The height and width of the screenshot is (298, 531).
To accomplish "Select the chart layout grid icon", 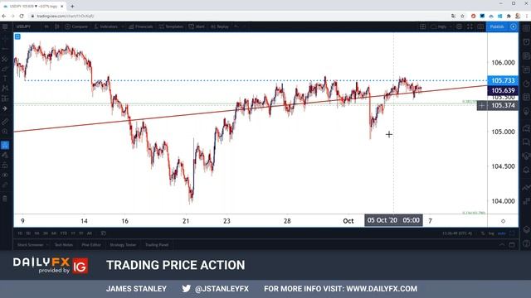I will click(423, 26).
